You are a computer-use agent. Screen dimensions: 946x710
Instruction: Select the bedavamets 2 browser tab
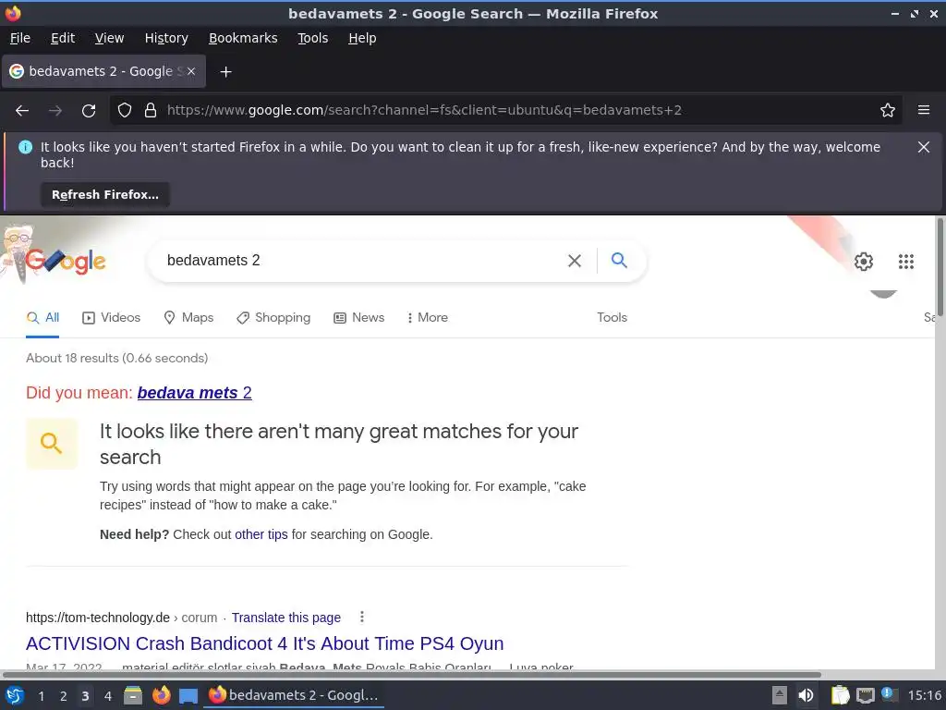[x=103, y=71]
